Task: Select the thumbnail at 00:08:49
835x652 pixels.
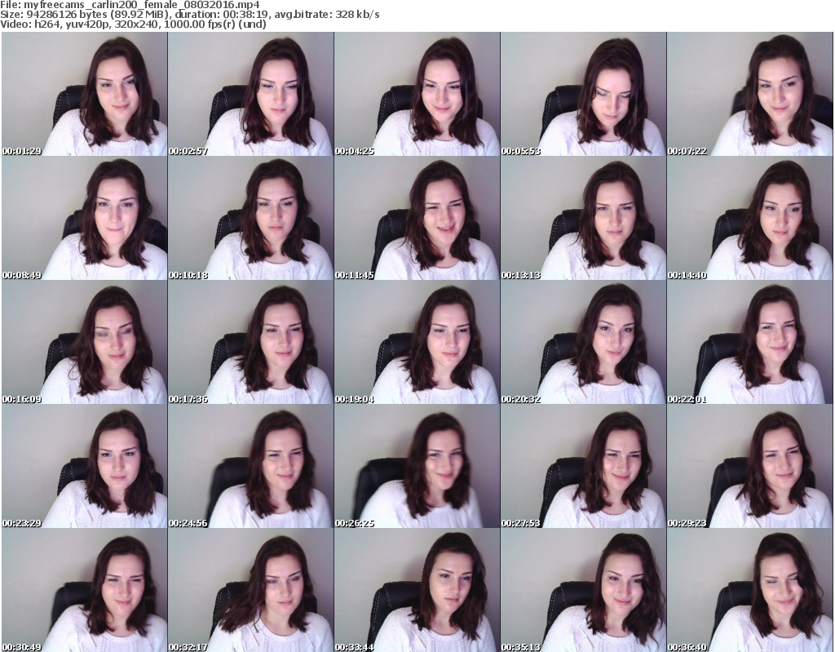Action: [83, 219]
